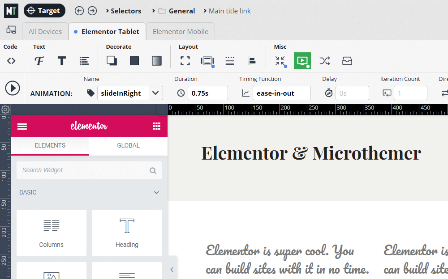The image size is (448, 279).
Task: Open the Transition shuffle icon
Action: click(x=324, y=61)
